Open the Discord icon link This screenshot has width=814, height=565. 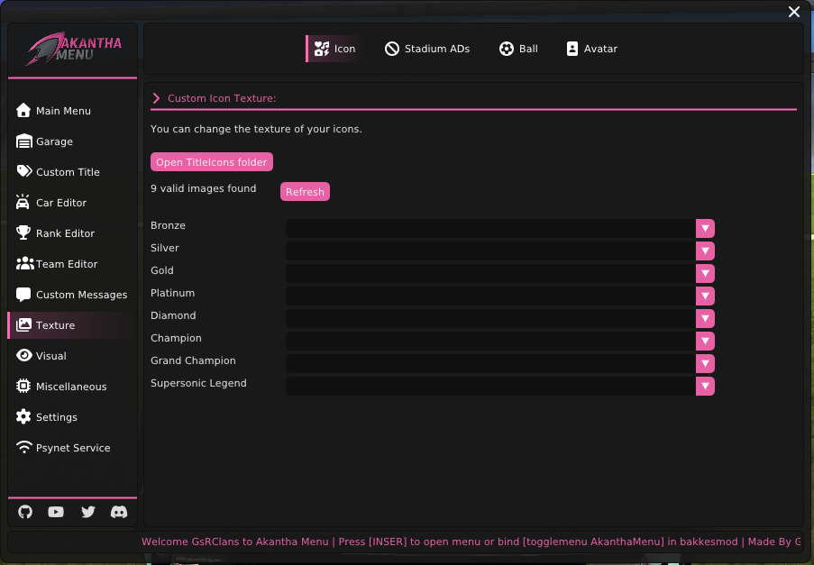[118, 512]
